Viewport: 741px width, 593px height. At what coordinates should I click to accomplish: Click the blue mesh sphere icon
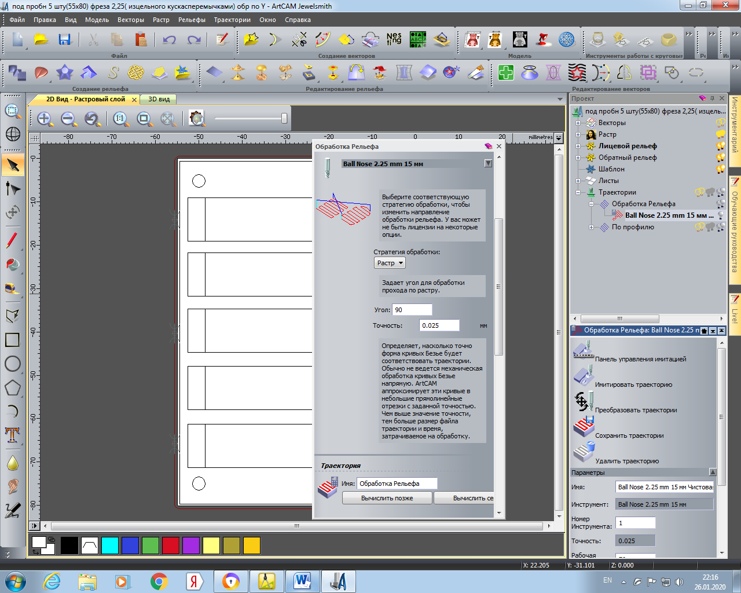coord(567,39)
